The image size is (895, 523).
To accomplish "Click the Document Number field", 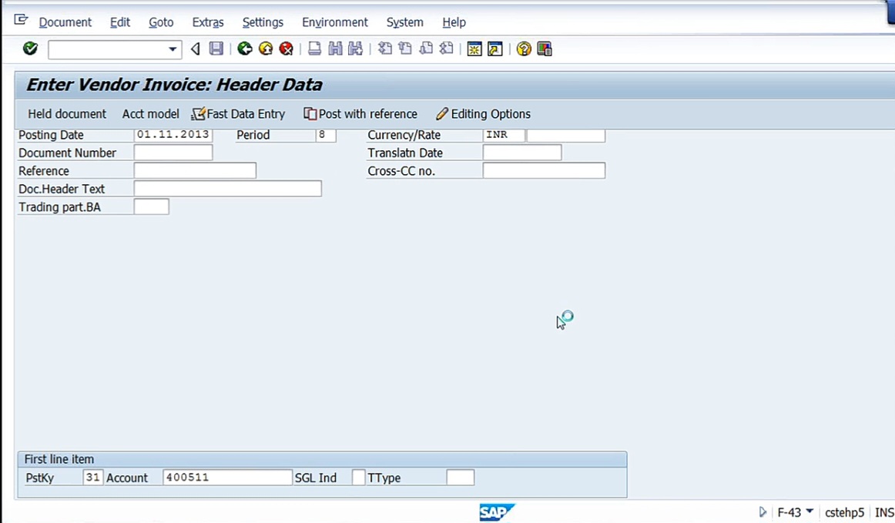I will pyautogui.click(x=173, y=153).
